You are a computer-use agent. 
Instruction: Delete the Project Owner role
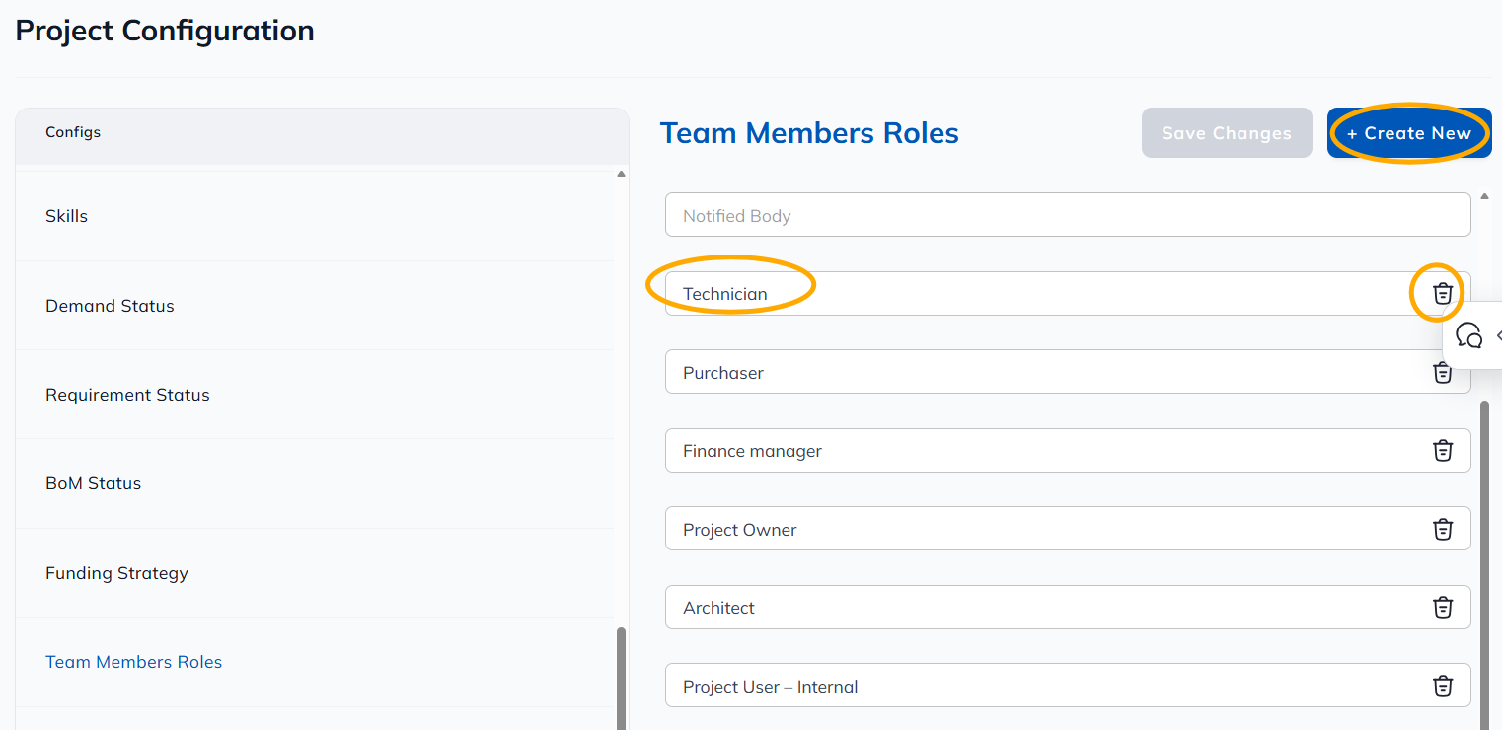point(1443,529)
